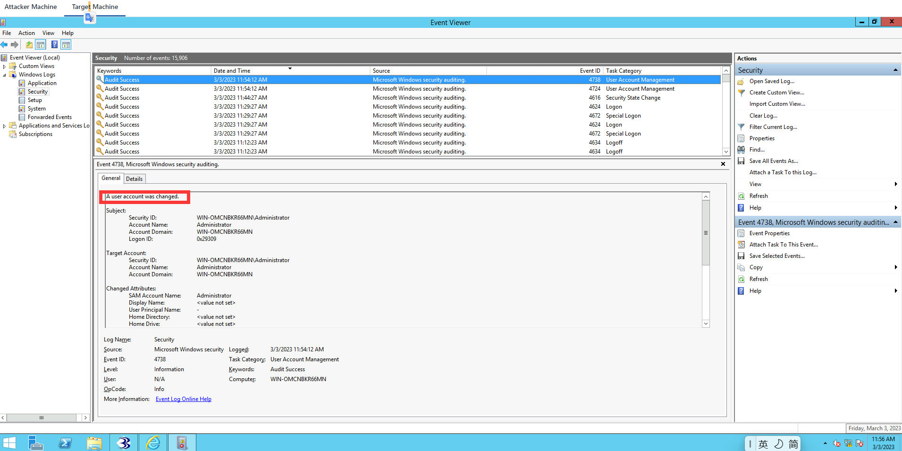Click the blue Help toolbar icon
The image size is (902, 451).
coord(54,45)
